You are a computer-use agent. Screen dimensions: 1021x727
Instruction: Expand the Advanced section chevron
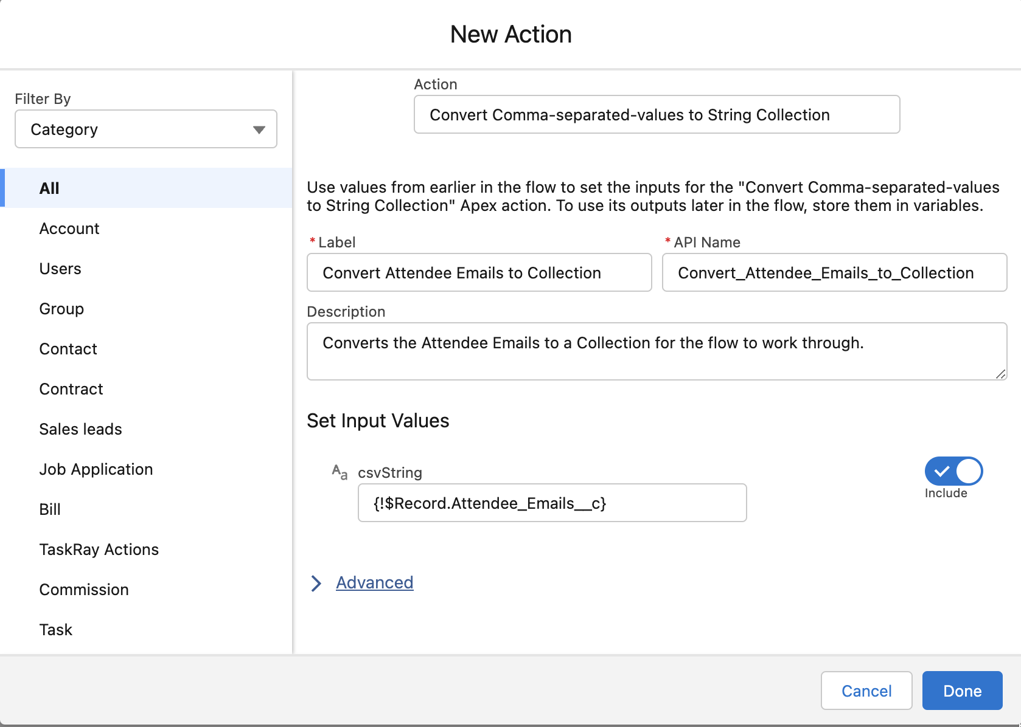[317, 583]
